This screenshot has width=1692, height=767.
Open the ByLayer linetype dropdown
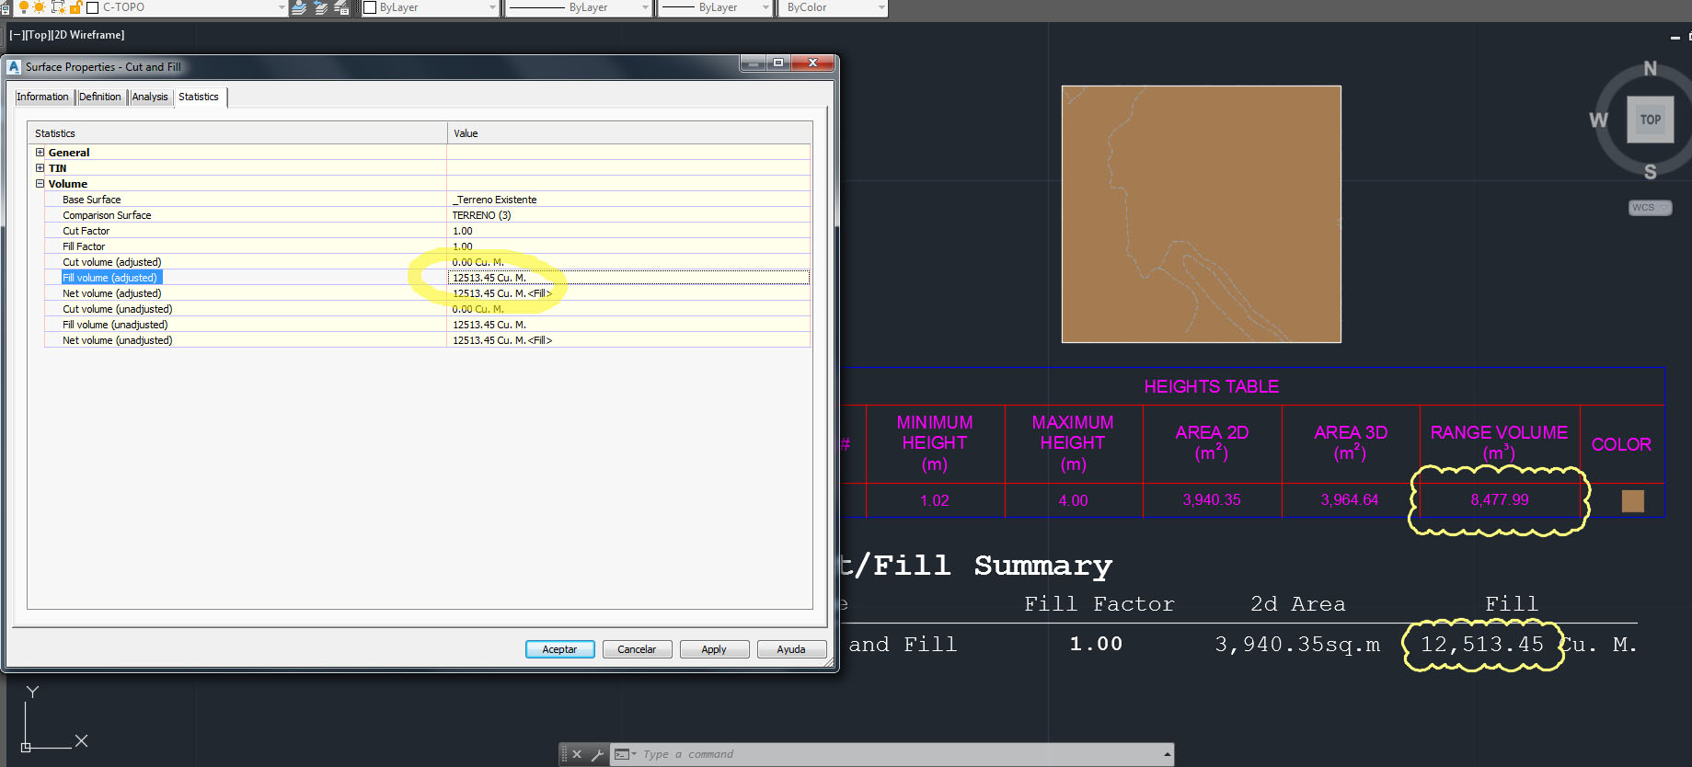point(645,7)
